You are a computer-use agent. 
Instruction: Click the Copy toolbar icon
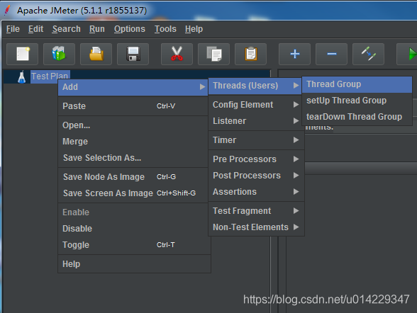coord(214,54)
